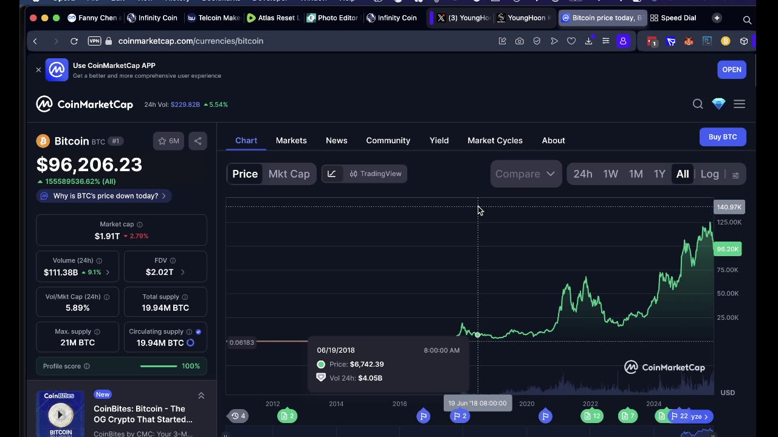778x437 pixels.
Task: Open downloads with the download arrow icon
Action: [588, 41]
